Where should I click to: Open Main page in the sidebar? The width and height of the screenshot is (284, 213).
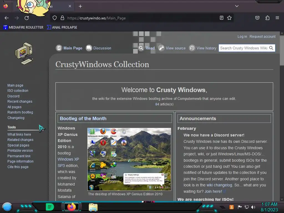pos(15,85)
